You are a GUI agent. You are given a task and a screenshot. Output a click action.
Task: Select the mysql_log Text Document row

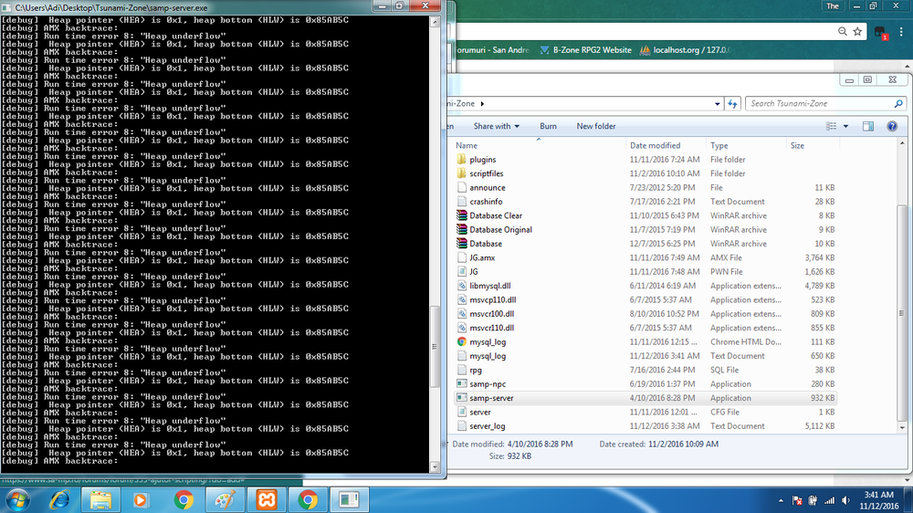[645, 356]
